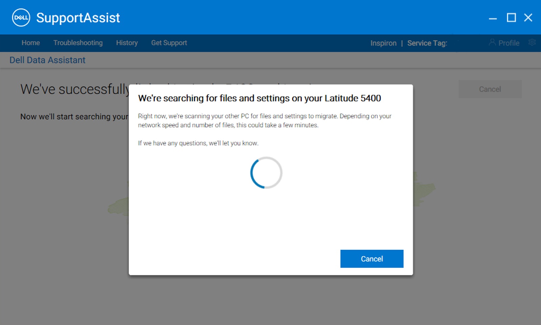This screenshot has height=325, width=541.
Task: Cancel the file search in the dialog
Action: click(372, 258)
